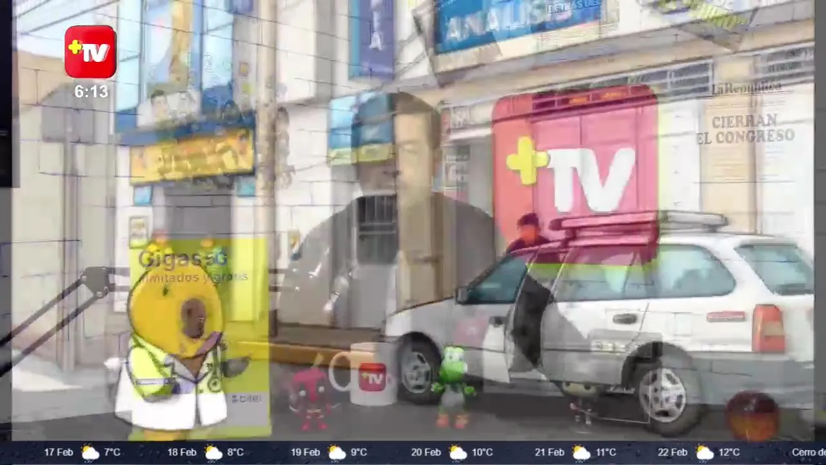Screen dimensions: 826x465
Task: Click the 22 Feb date in ticker
Action: point(672,453)
